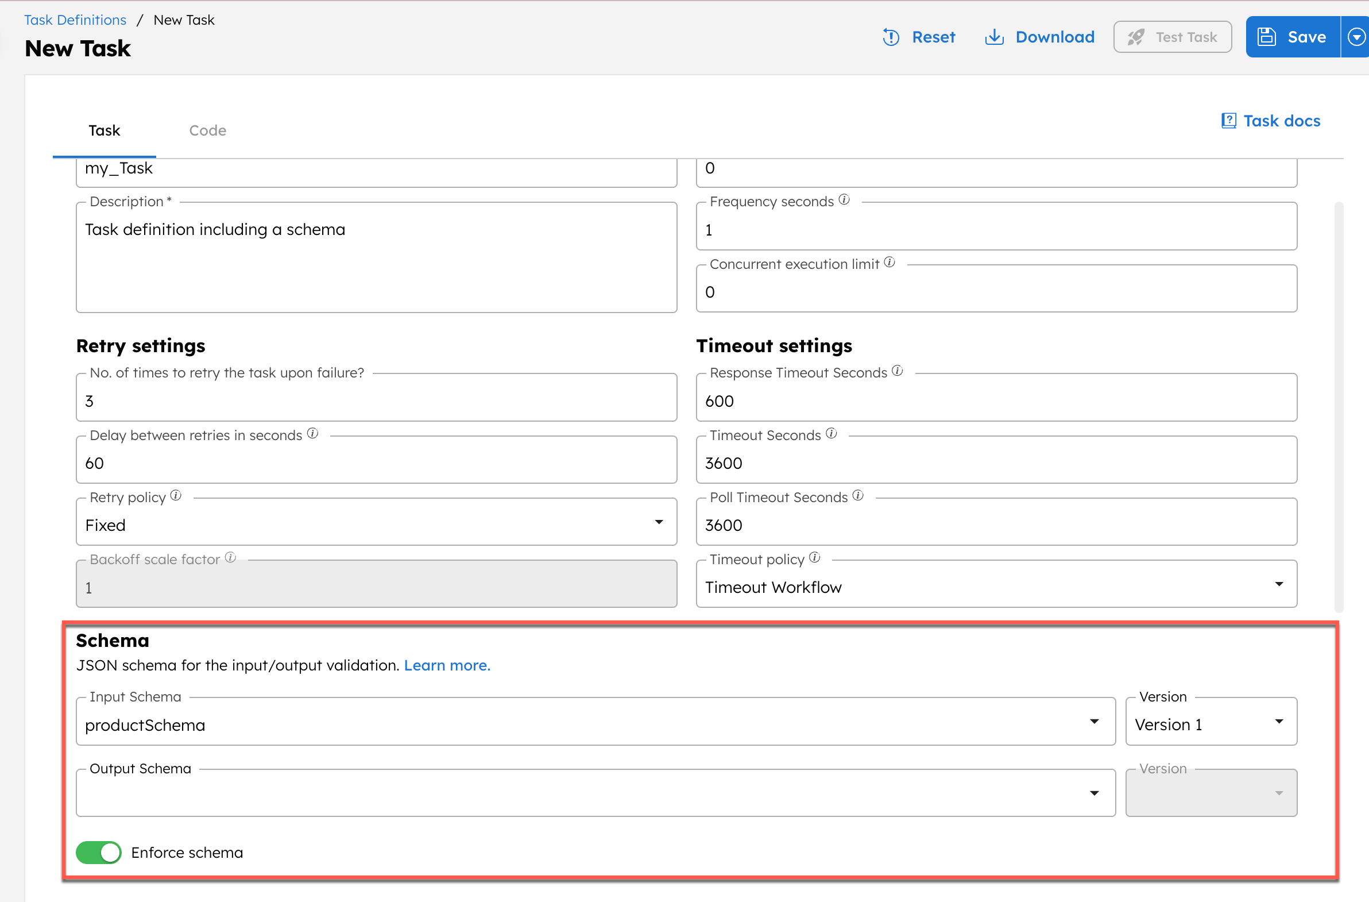
Task: Switch to the Code tab
Action: (x=208, y=130)
